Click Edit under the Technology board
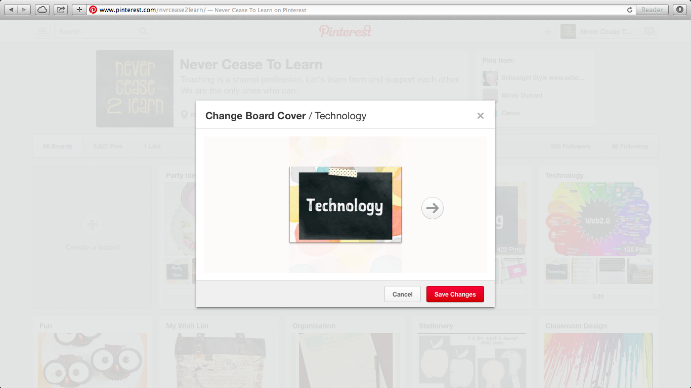 click(x=598, y=297)
